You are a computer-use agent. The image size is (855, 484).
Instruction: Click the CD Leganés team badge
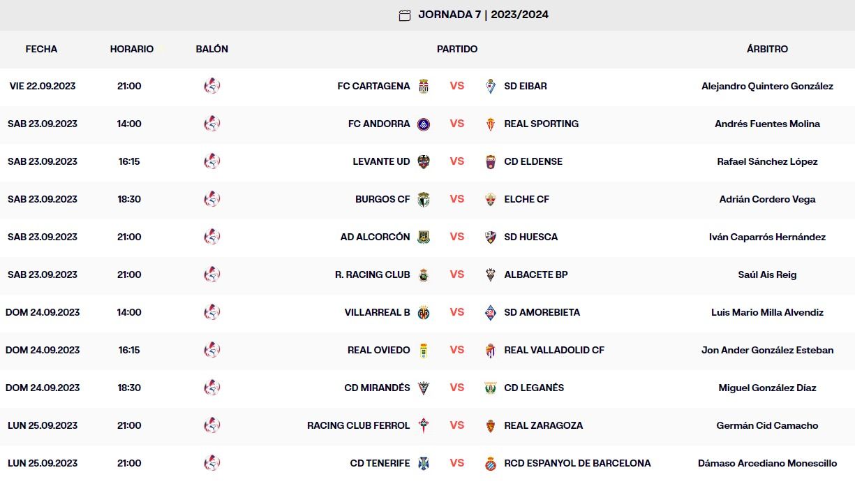[x=491, y=388]
